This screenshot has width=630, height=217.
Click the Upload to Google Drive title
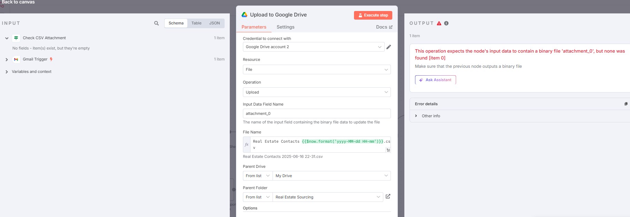(x=278, y=15)
